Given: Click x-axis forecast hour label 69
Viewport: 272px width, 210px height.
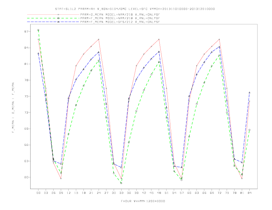Looking at the screenshot, I should tap(212, 193).
